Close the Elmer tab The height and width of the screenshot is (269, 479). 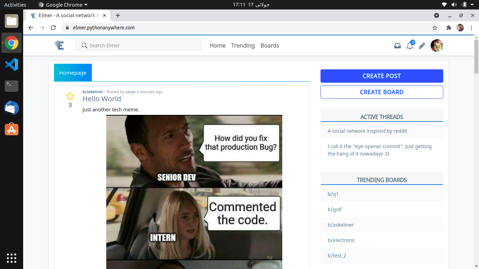point(104,15)
